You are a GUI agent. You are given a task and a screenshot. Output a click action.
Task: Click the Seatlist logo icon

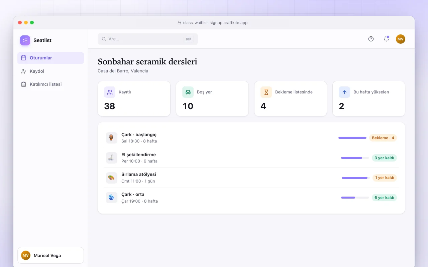[x=25, y=40]
